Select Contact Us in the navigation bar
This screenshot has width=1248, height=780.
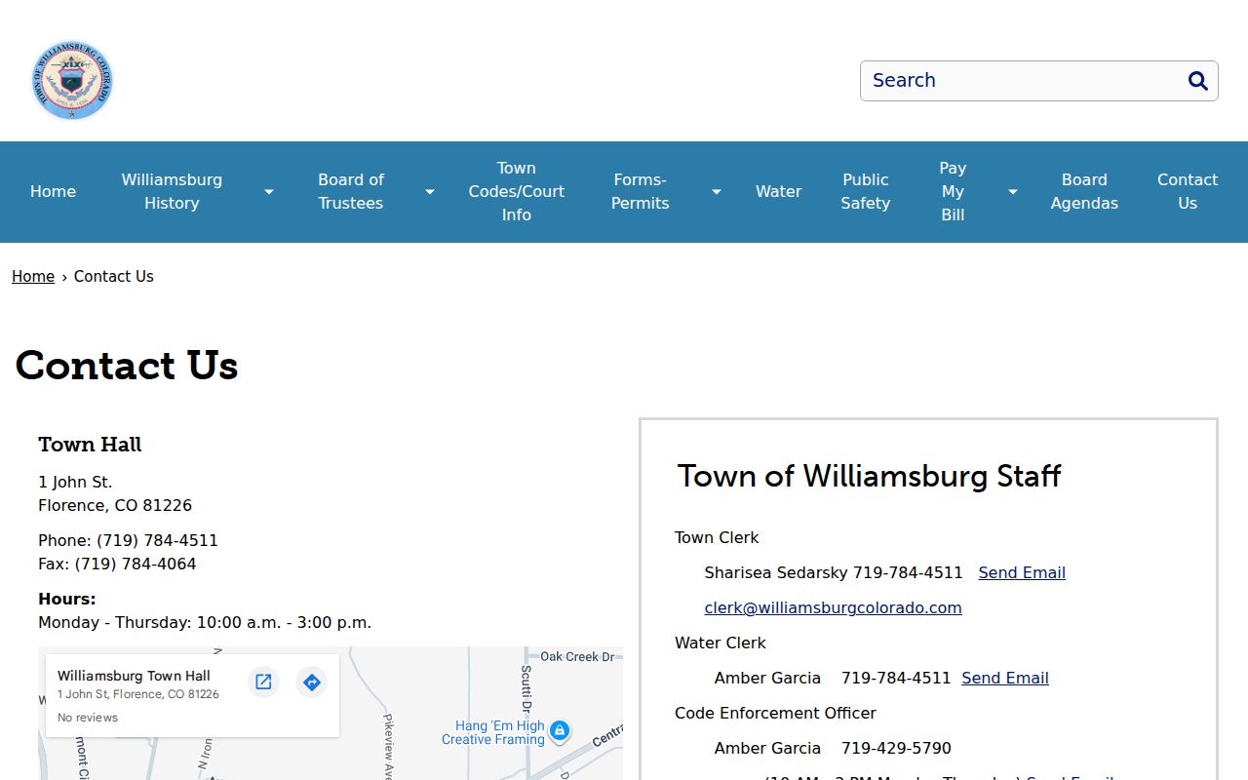coord(1188,192)
